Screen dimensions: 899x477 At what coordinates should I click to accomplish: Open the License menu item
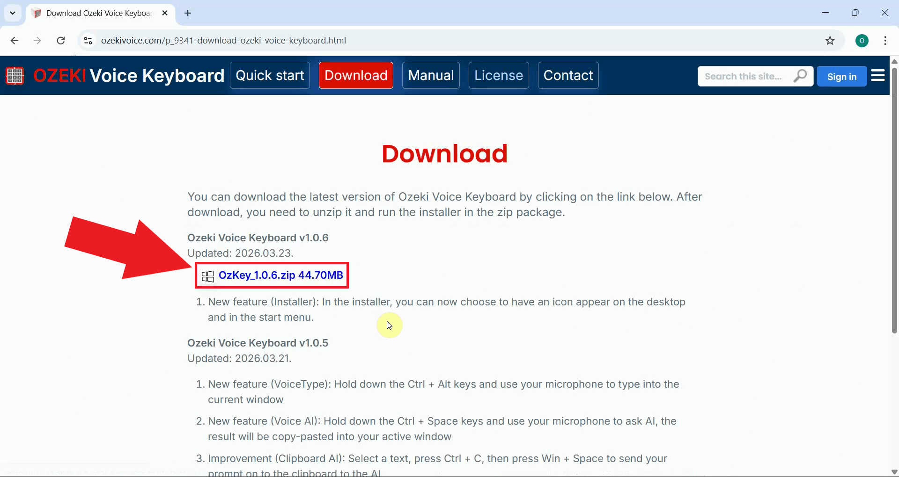(499, 75)
